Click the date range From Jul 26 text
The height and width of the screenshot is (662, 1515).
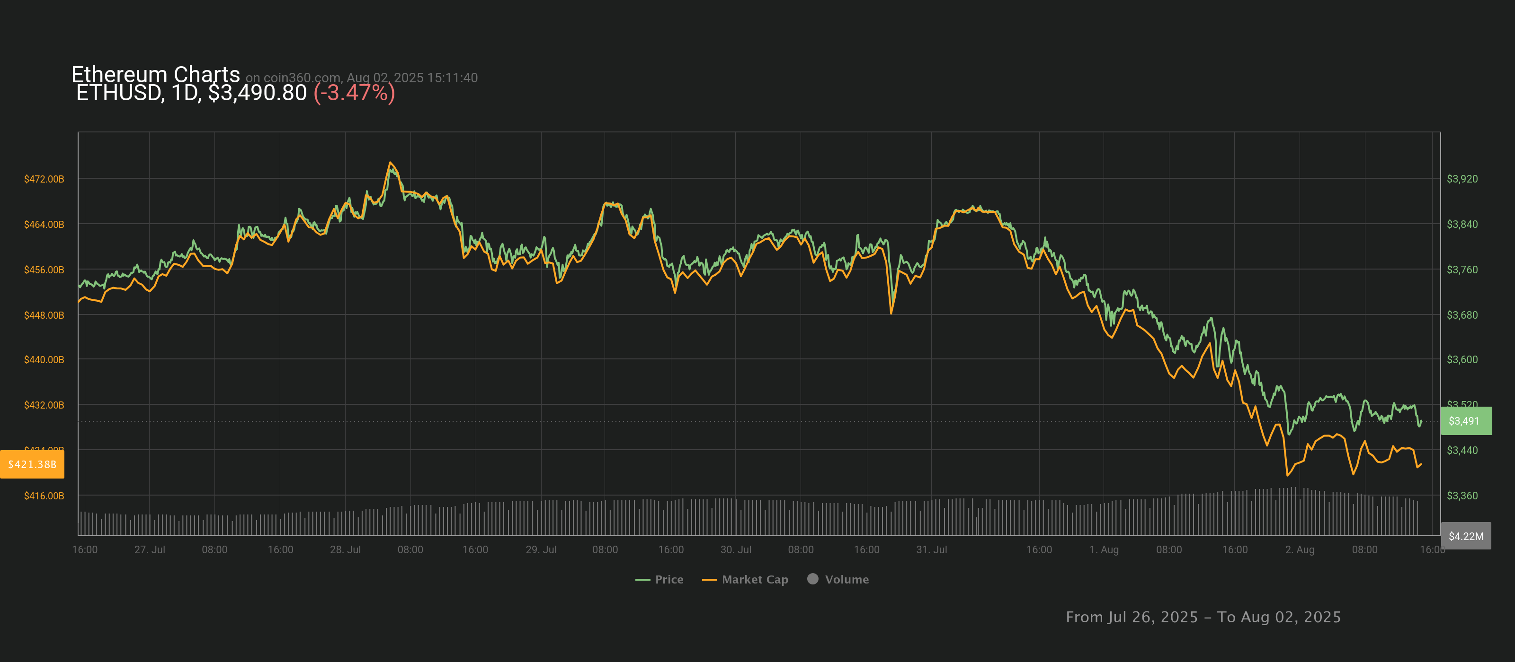[1203, 617]
